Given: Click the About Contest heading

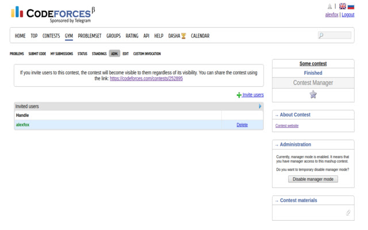Looking at the screenshot, I should pos(295,115).
